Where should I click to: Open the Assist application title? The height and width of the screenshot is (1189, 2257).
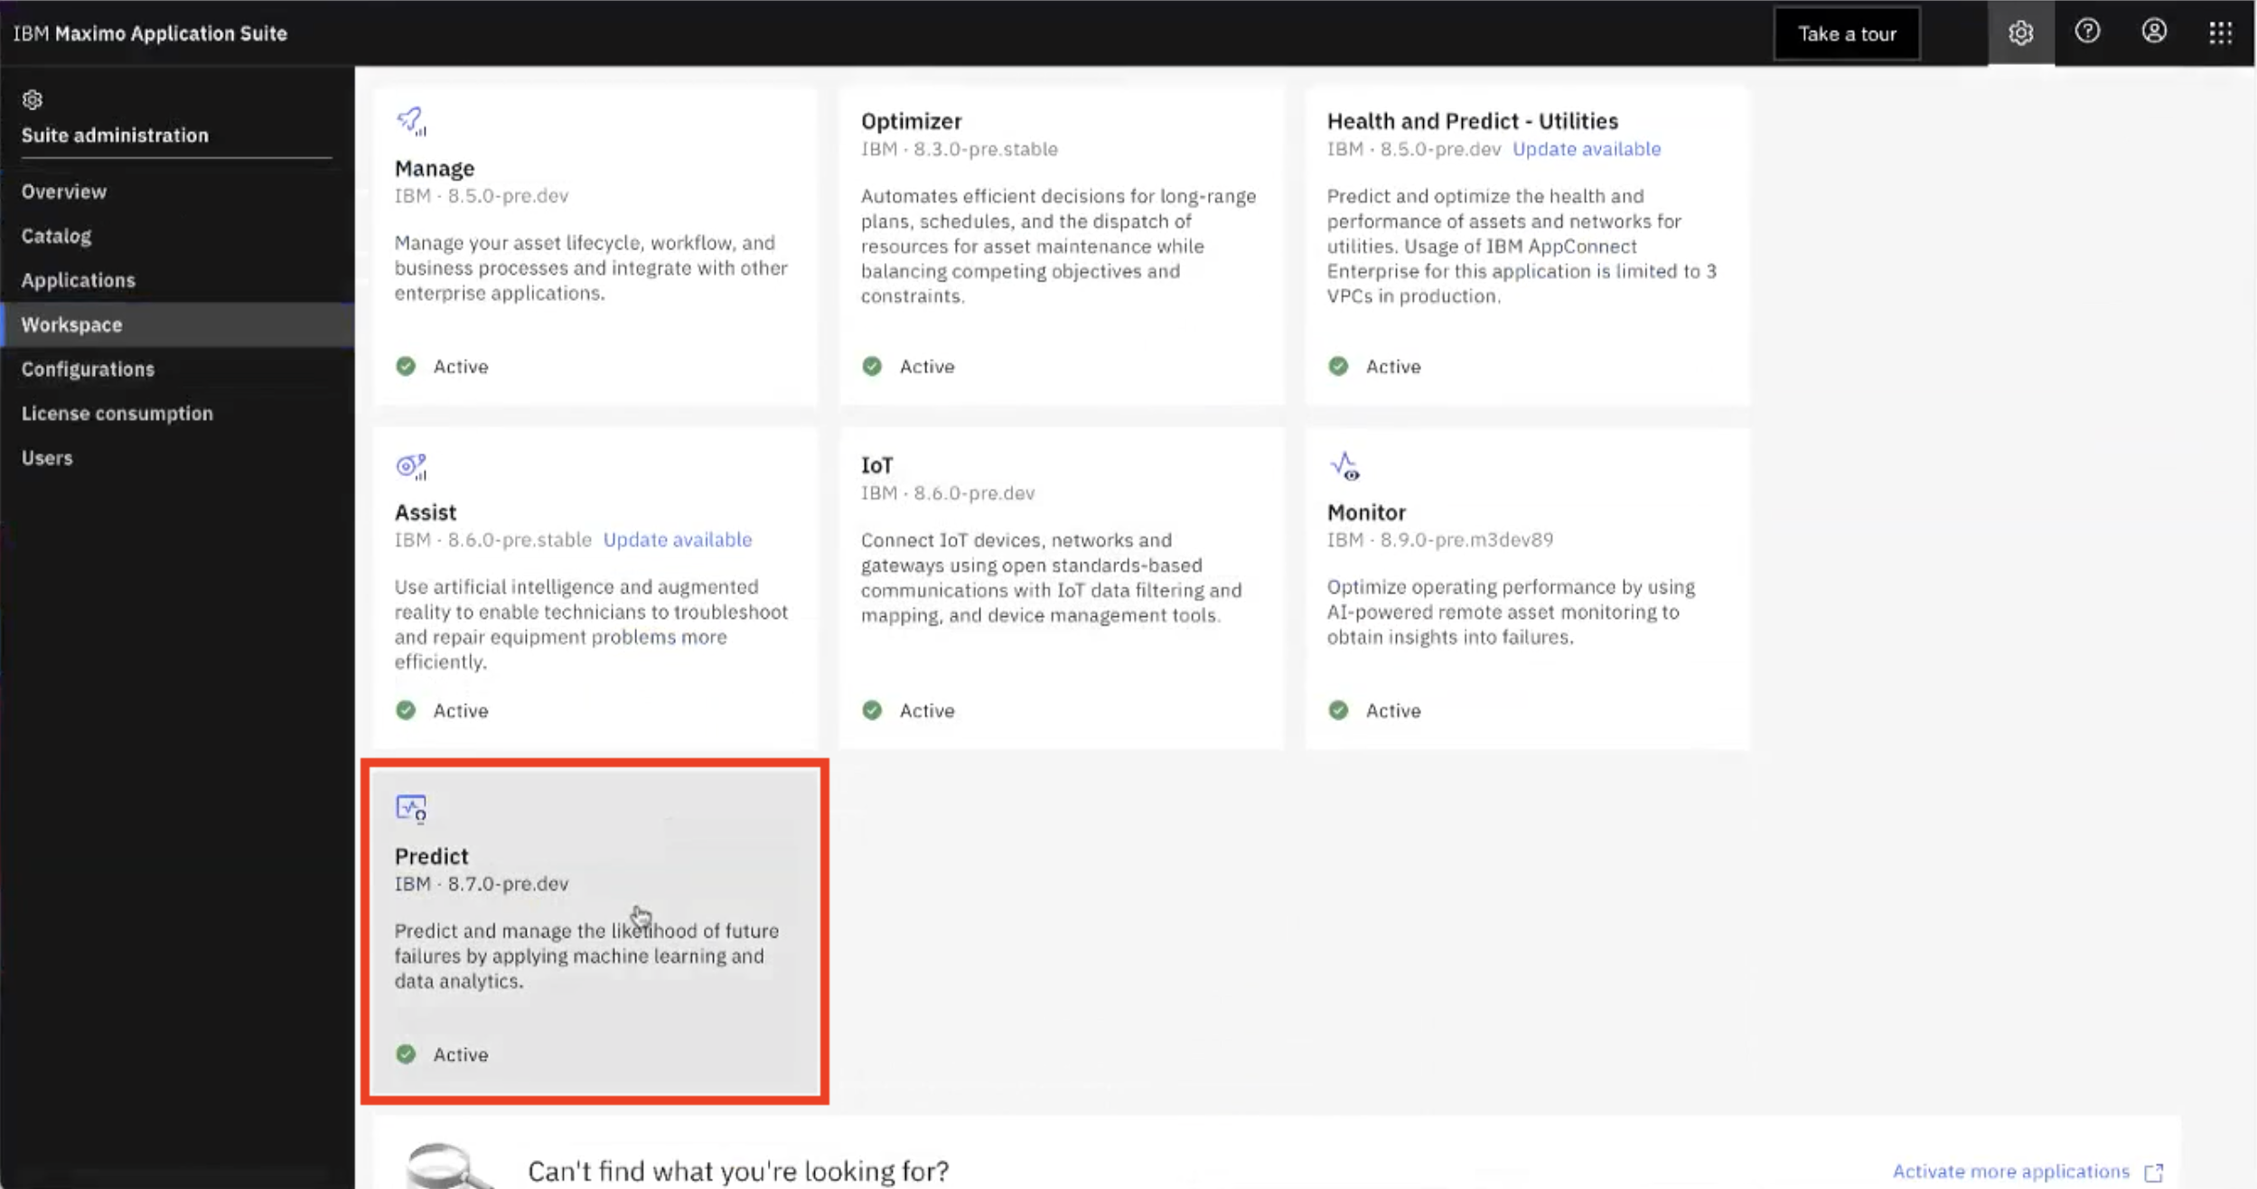point(426,512)
